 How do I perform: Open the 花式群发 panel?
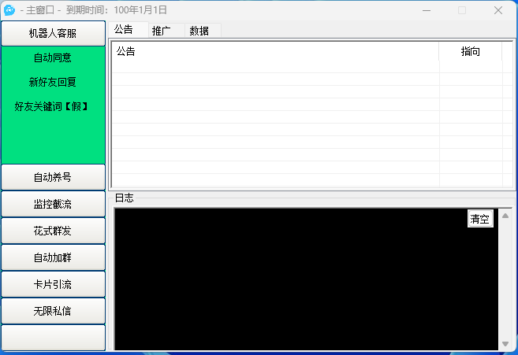click(x=53, y=231)
